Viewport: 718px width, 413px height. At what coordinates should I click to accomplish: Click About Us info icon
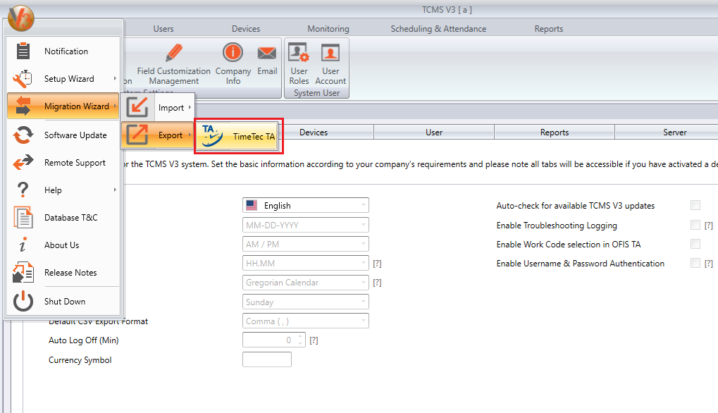[x=23, y=245]
